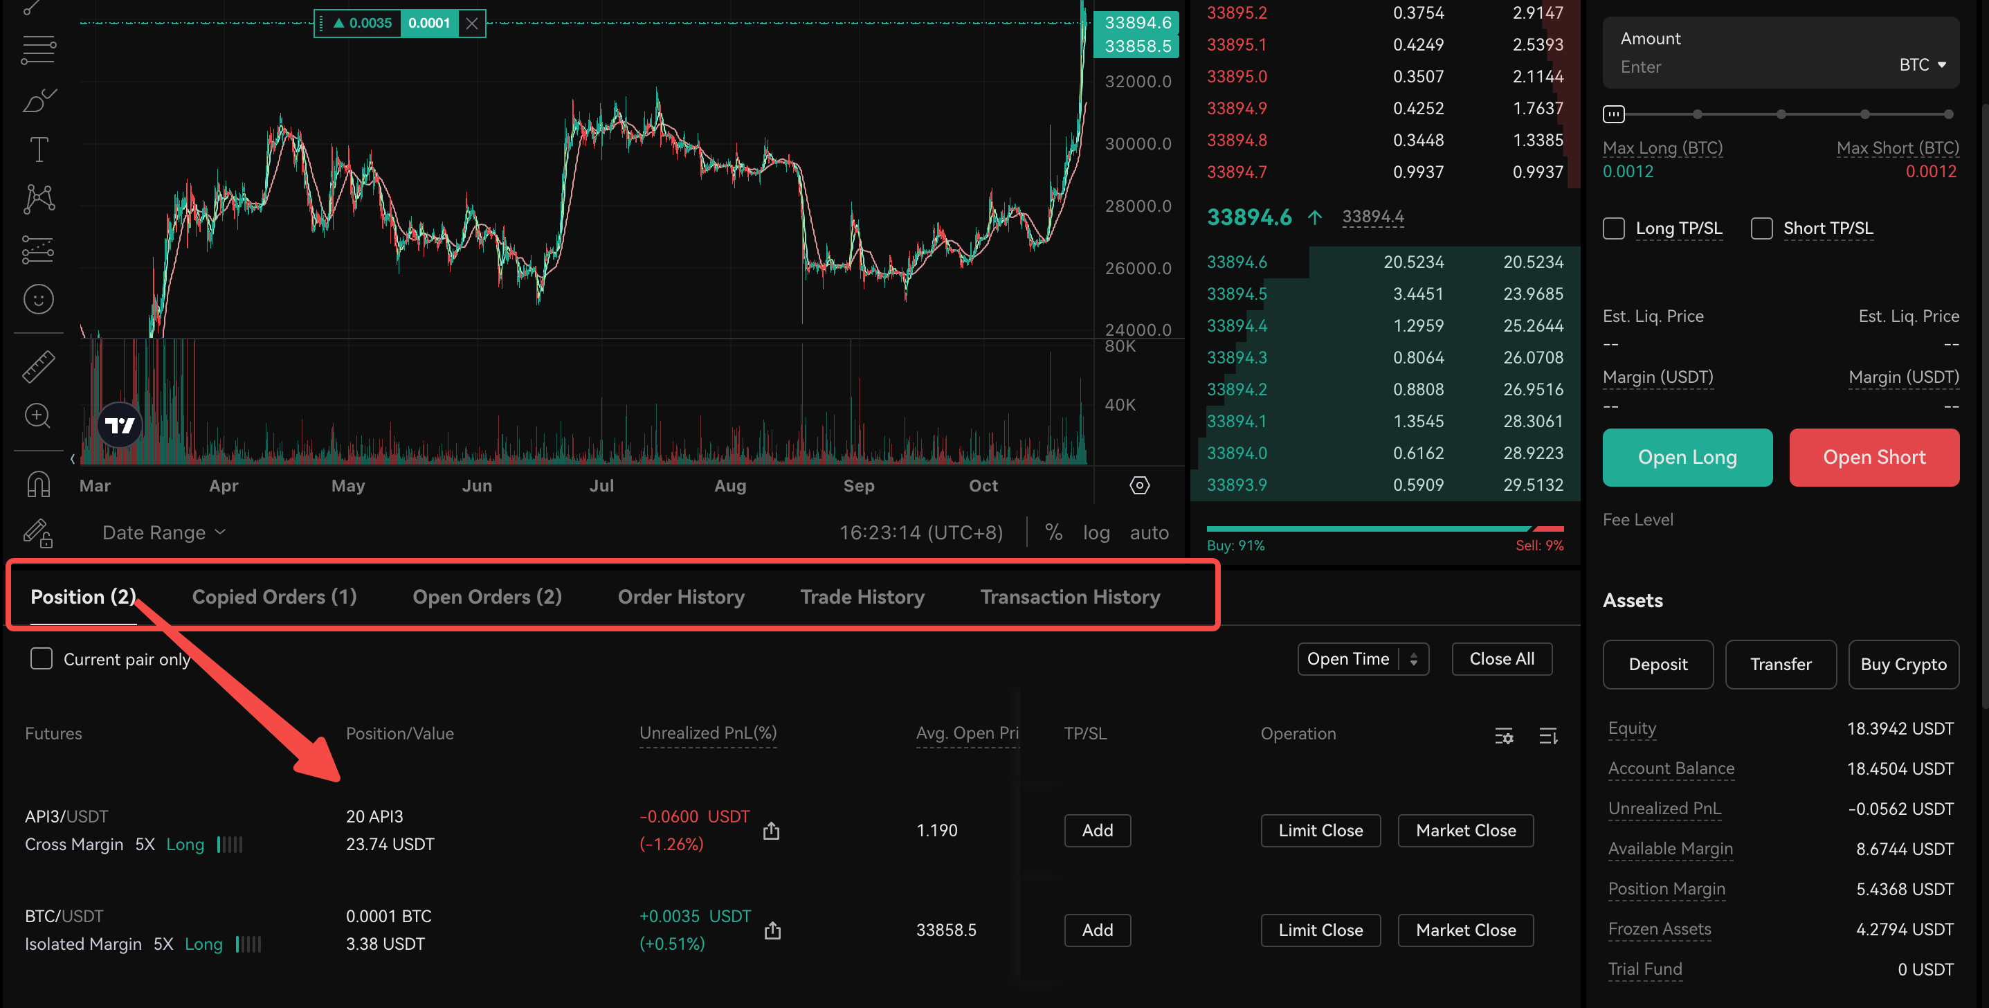This screenshot has width=1989, height=1008.
Task: Open position list column settings icon
Action: [1503, 735]
